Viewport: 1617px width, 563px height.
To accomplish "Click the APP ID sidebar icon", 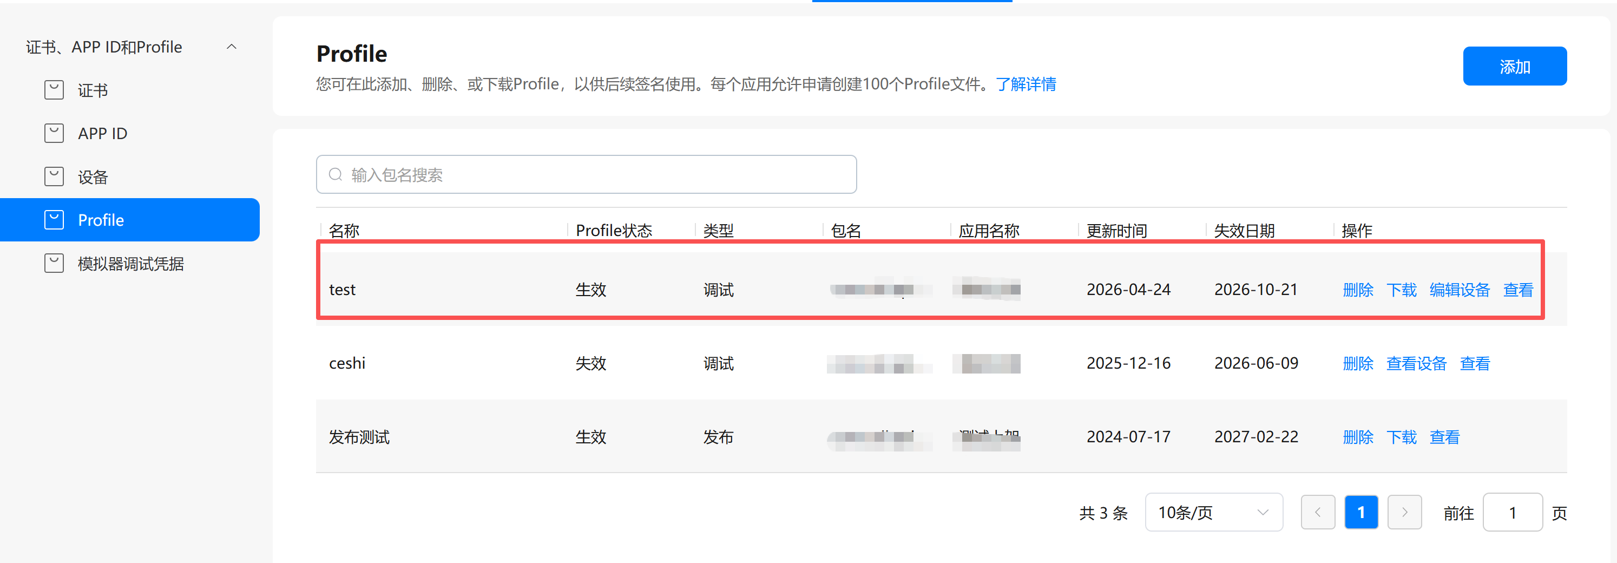I will tap(54, 133).
